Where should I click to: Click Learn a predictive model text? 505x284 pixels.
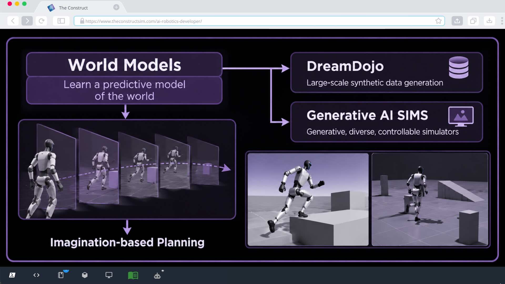click(x=124, y=90)
